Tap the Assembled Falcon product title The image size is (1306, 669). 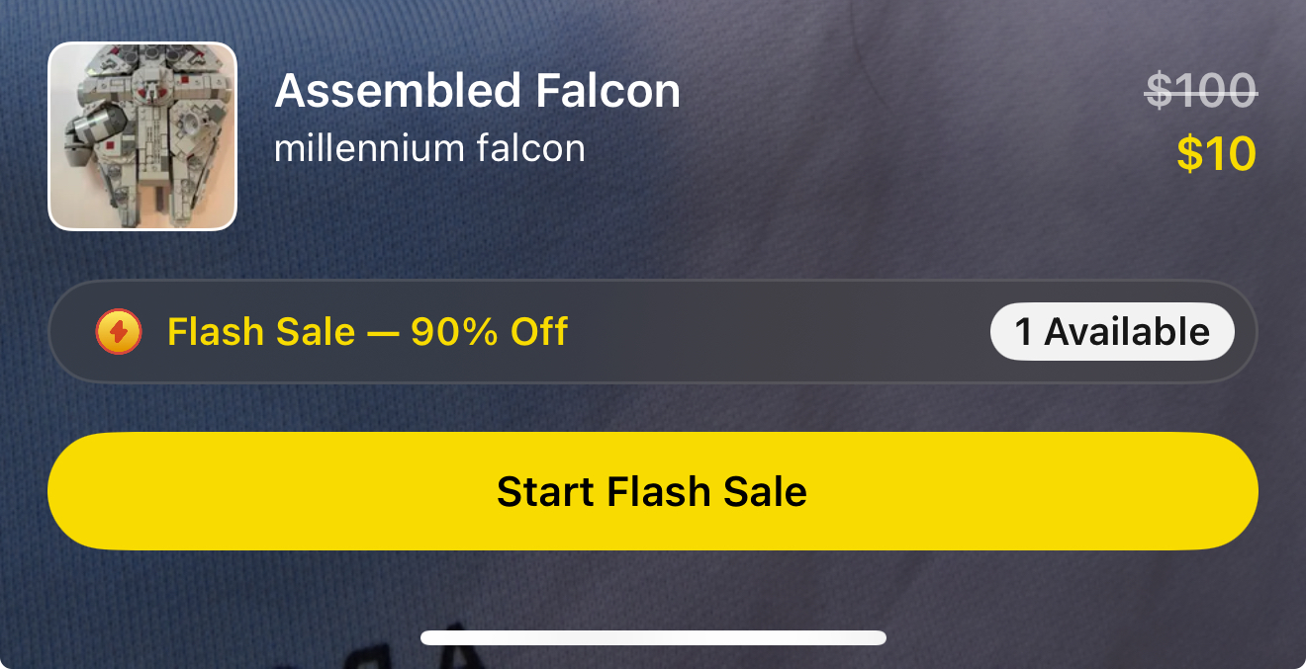[x=478, y=91]
